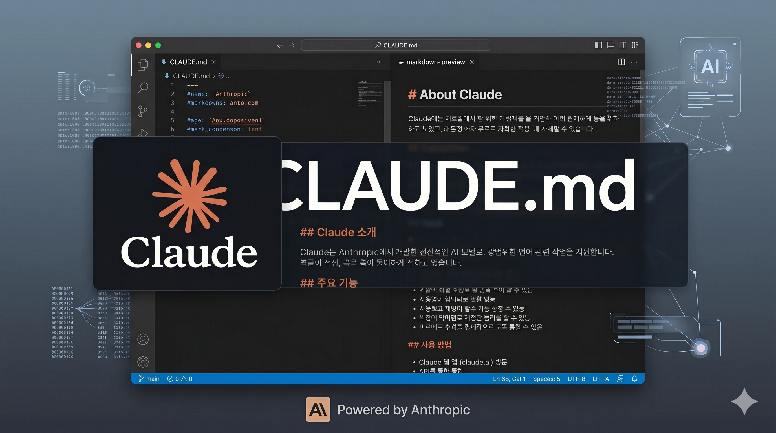Image resolution: width=776 pixels, height=433 pixels.
Task: Click the Anthropic logo beside Powered by Anthropic
Action: tap(318, 410)
